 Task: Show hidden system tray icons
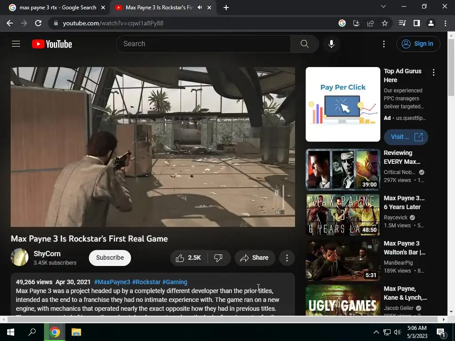376,332
